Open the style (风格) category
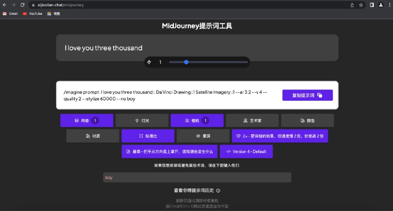The height and width of the screenshot is (211, 393). coord(87,121)
